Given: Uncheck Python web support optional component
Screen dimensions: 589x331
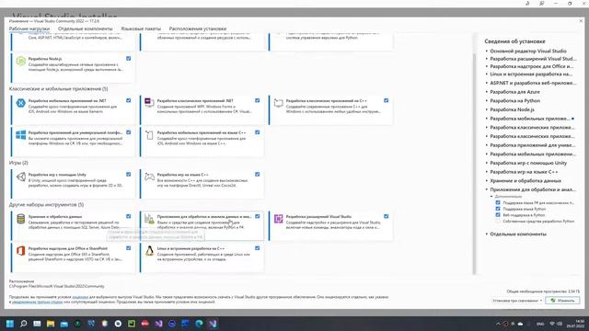Looking at the screenshot, I should [x=498, y=215].
